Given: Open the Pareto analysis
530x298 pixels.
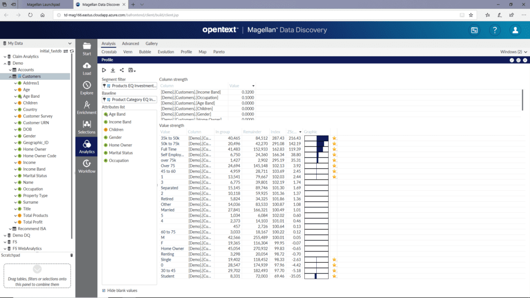Looking at the screenshot, I should tap(219, 52).
